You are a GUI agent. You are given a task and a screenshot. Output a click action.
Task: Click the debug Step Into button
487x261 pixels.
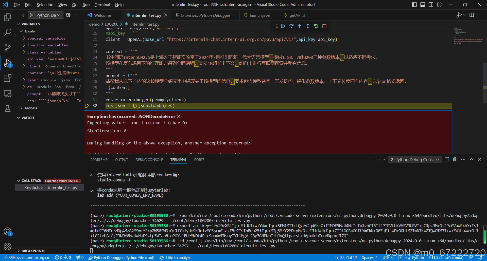tap(300, 26)
